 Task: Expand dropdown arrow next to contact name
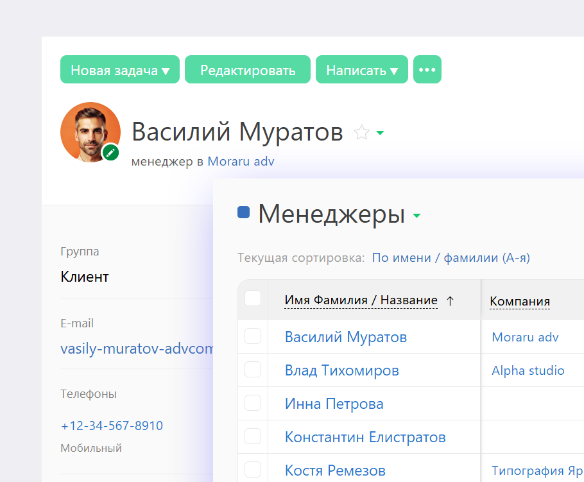[380, 133]
